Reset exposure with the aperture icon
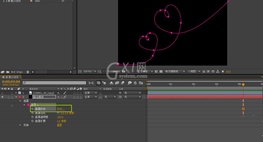Image resolution: width=263 pixels, height=142 pixels. point(223,72)
